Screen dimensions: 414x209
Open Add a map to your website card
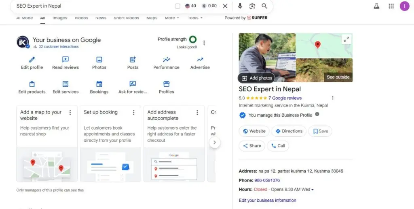tap(47, 144)
